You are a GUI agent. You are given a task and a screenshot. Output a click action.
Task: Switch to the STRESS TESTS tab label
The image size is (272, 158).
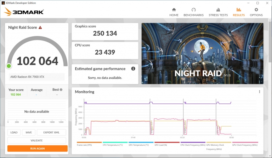[218, 15]
